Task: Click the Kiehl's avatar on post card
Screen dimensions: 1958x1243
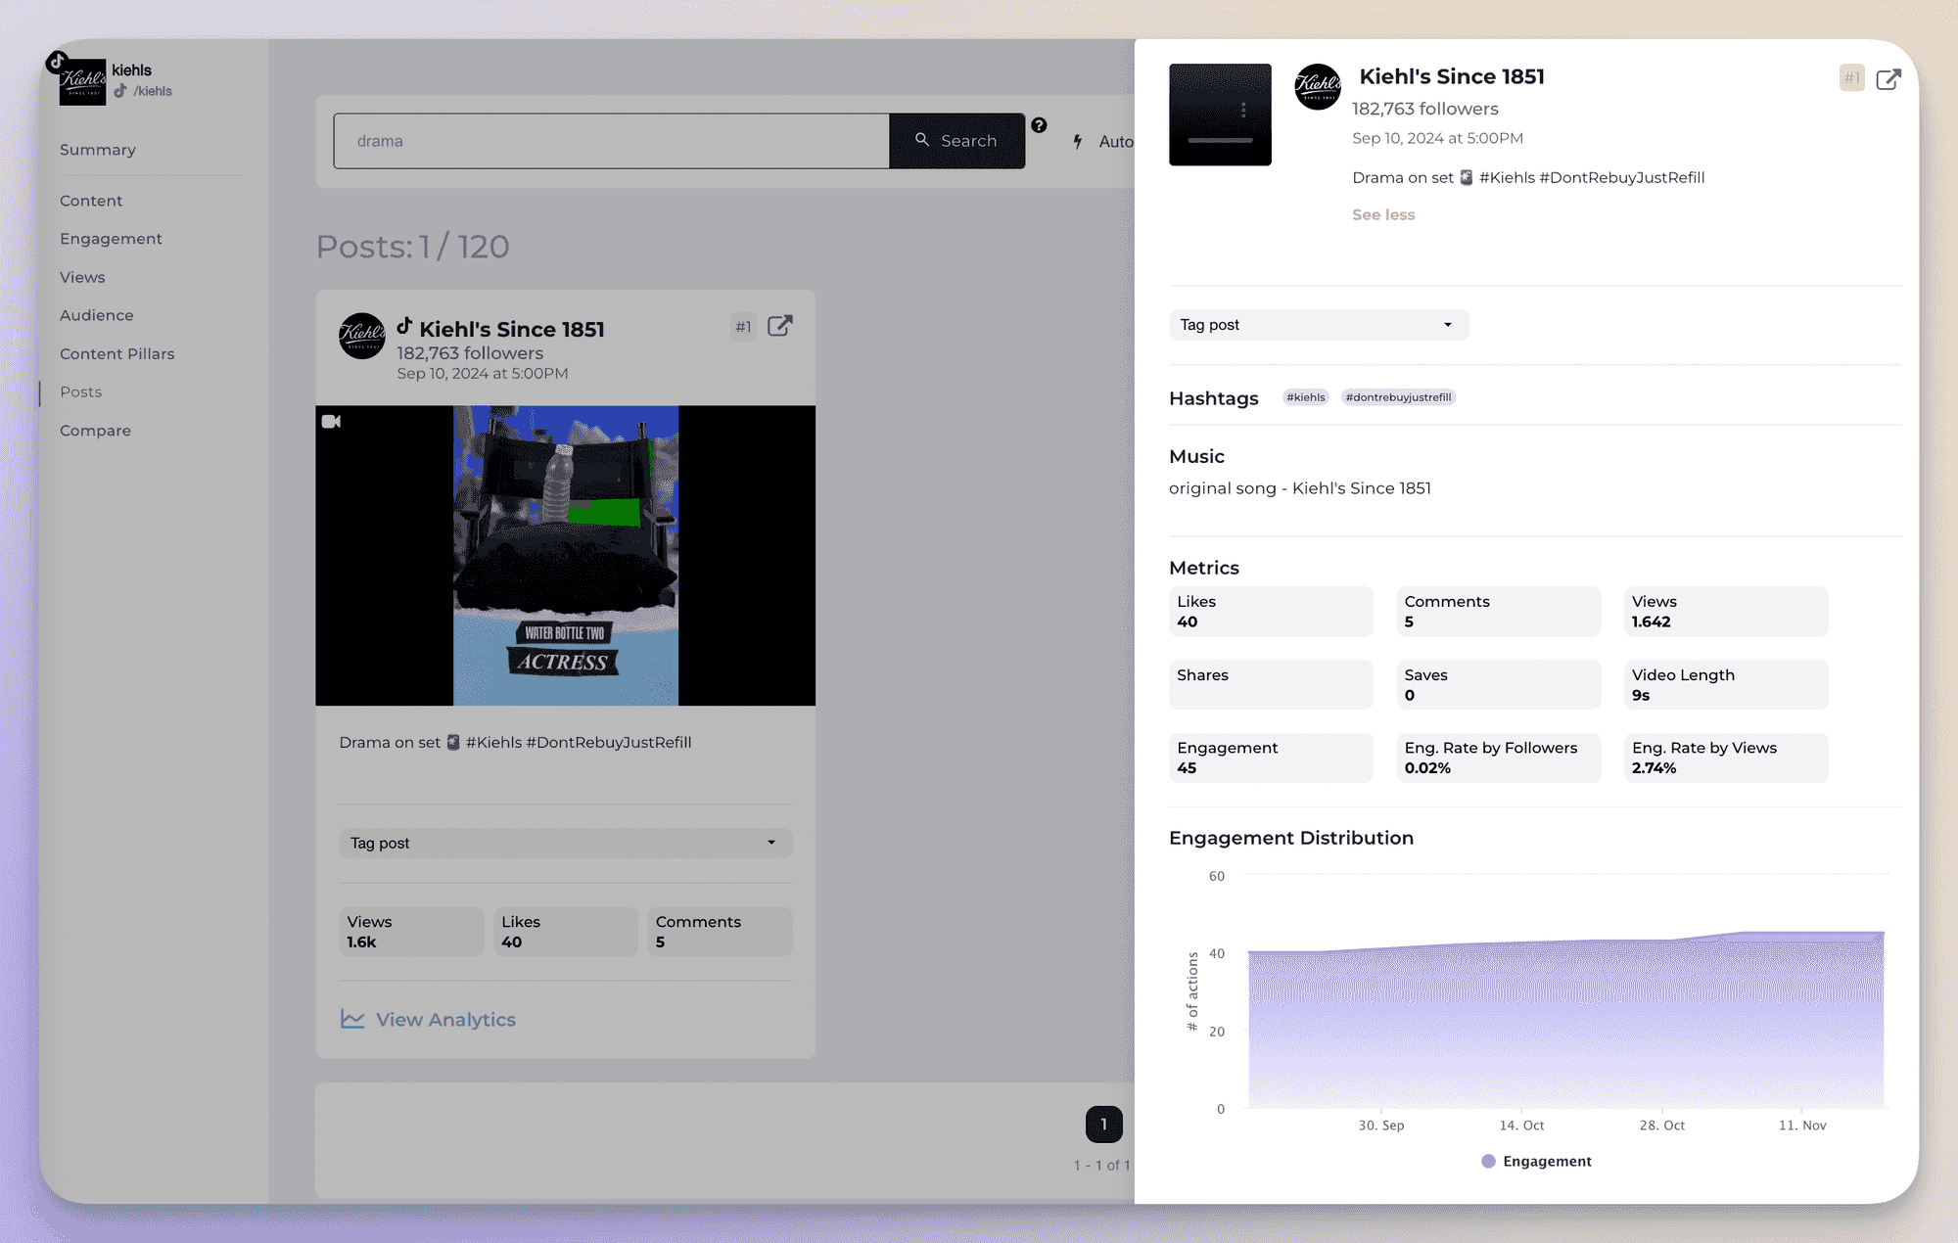Action: 362,336
